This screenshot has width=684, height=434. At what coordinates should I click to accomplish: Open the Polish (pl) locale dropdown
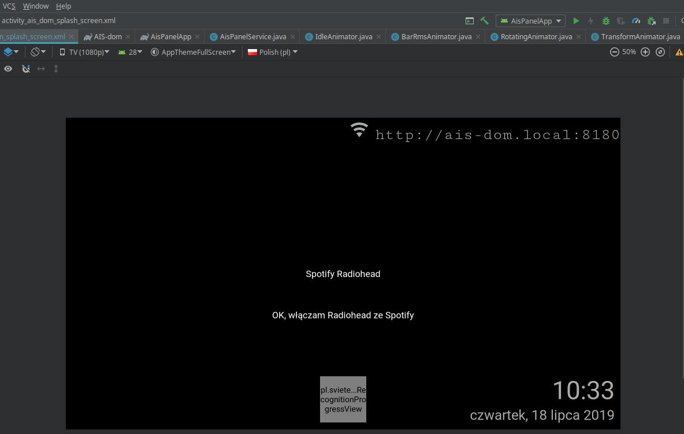(273, 52)
